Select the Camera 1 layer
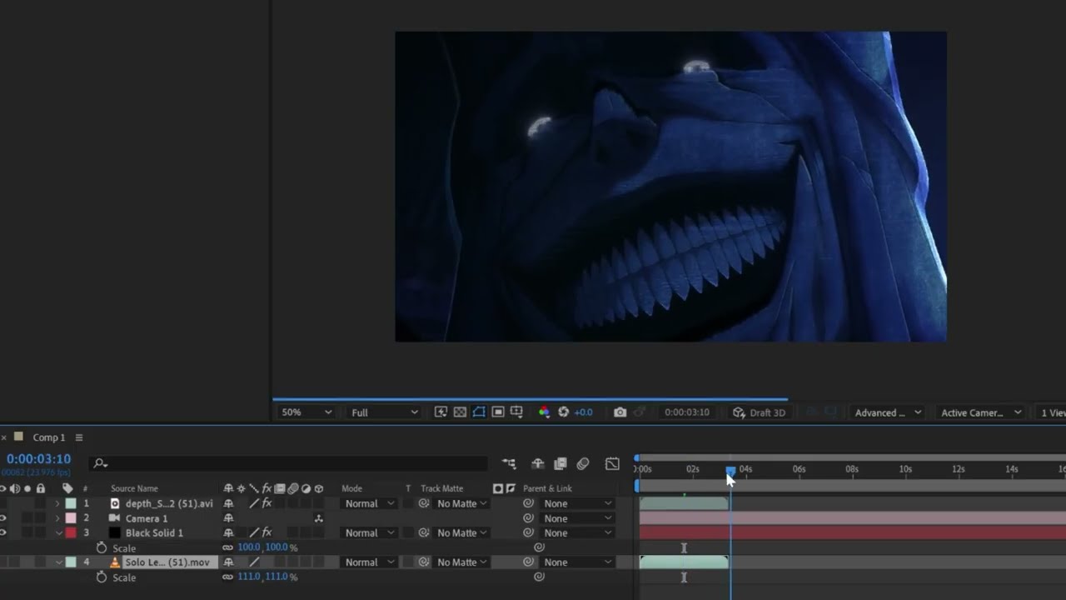 (x=147, y=518)
